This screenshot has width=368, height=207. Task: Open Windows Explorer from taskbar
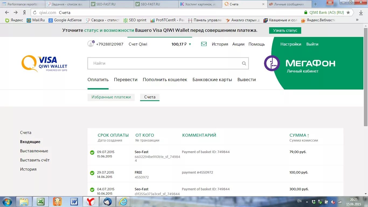(24, 202)
